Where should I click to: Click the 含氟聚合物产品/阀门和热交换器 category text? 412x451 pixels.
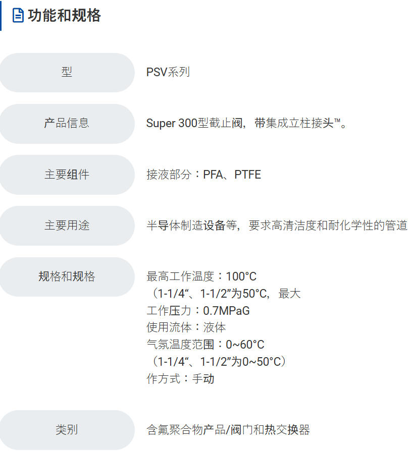tap(228, 430)
